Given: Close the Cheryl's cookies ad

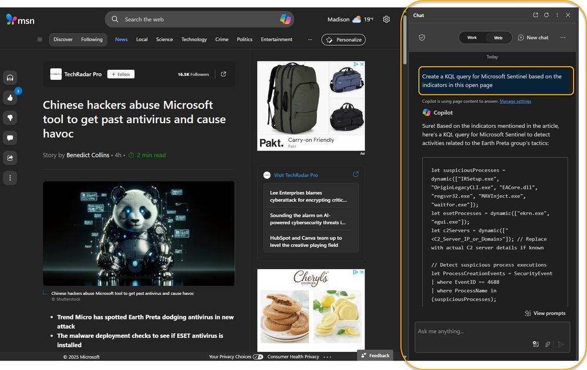Looking at the screenshot, I should point(362,272).
